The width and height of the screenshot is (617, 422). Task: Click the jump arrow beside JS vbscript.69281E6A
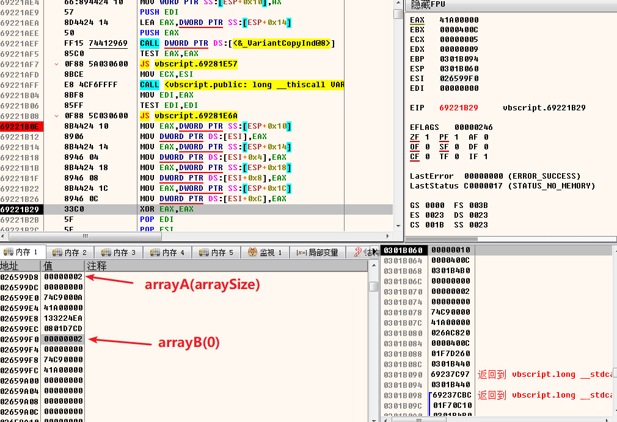(57, 116)
